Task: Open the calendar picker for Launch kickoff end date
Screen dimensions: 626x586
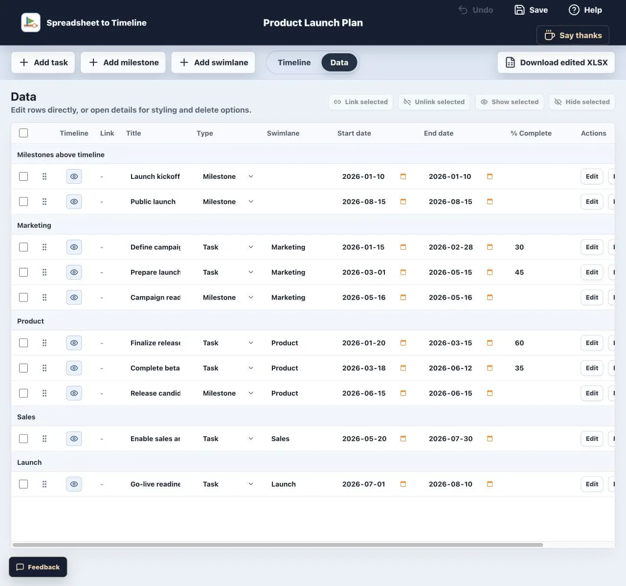Action: pyautogui.click(x=490, y=176)
